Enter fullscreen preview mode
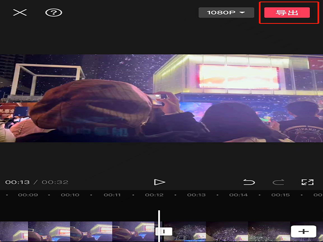323x242 pixels. click(x=307, y=182)
